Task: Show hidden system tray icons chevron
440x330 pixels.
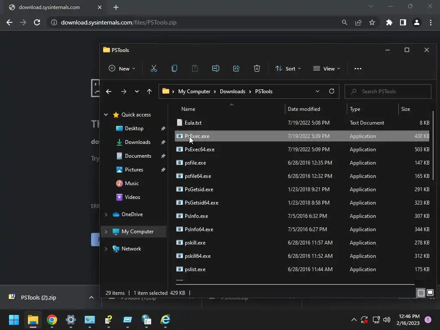Action: click(354, 320)
